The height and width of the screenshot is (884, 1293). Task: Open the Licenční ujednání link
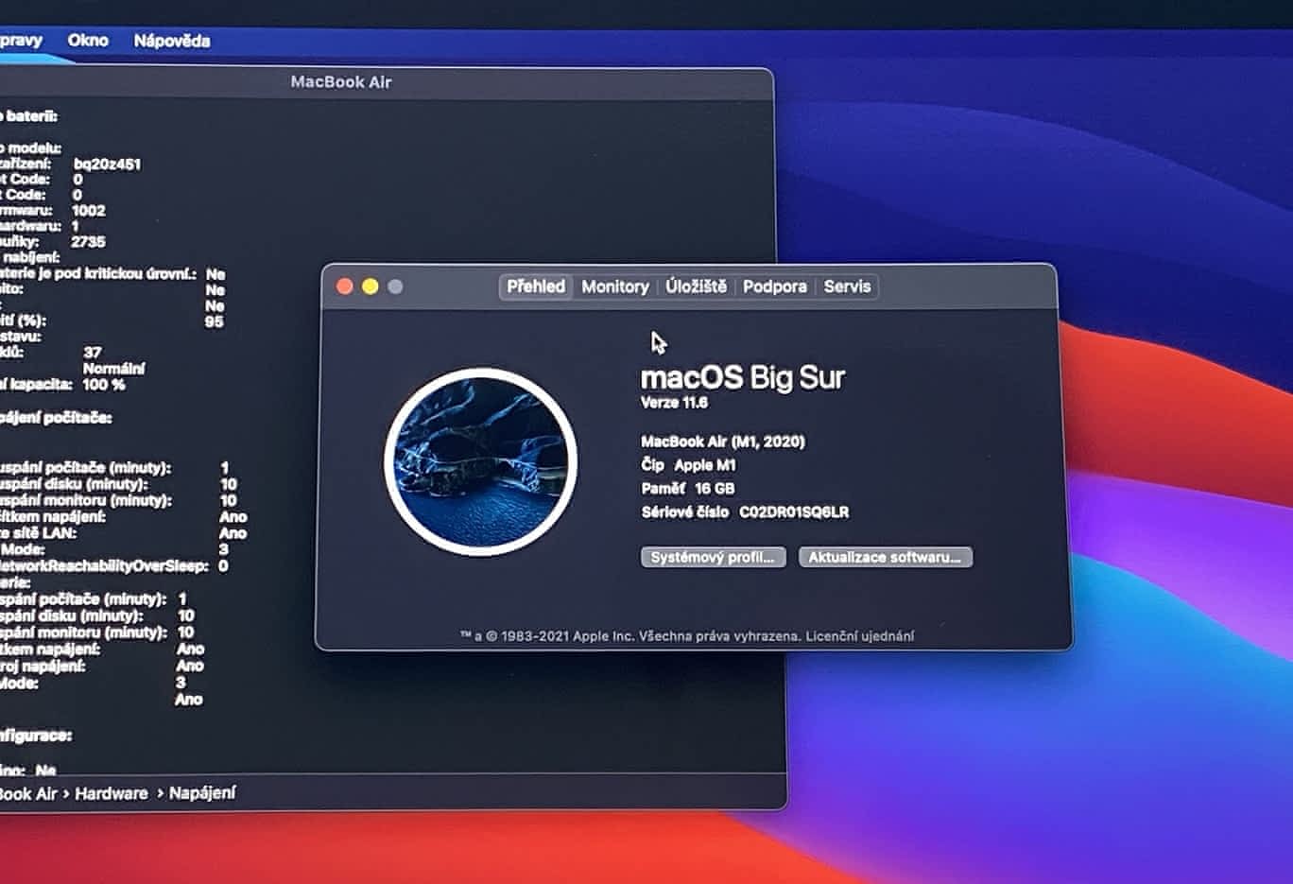click(860, 636)
